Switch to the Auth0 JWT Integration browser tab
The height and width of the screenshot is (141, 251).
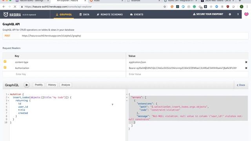pyautogui.click(x=180, y=1)
